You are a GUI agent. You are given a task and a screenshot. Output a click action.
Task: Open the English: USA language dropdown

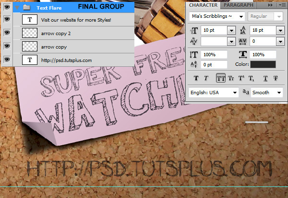(214, 92)
